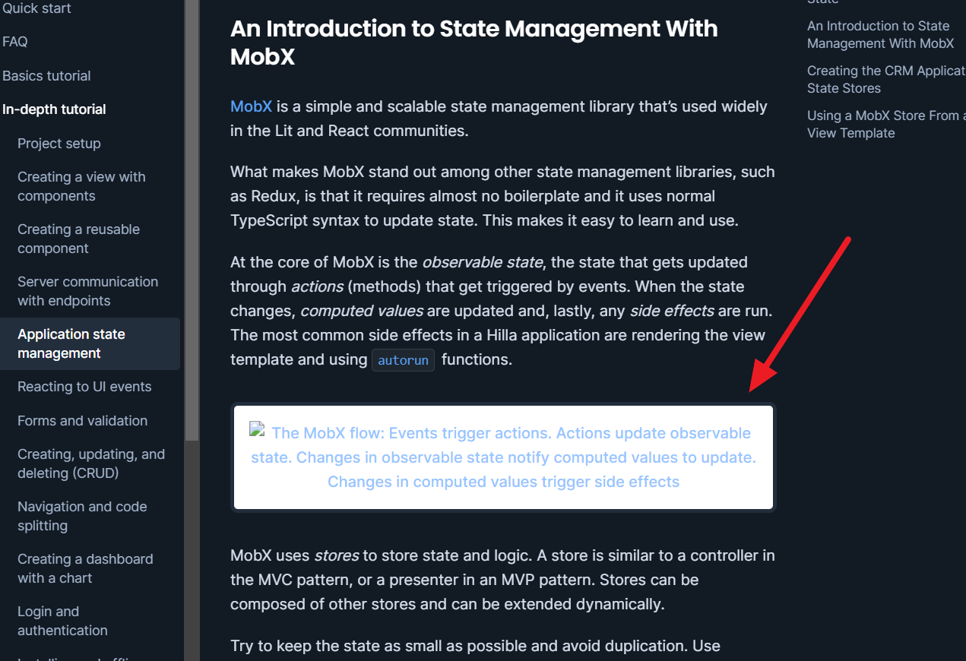966x661 pixels.
Task: Open 'Reacting to UI events'
Action: [x=84, y=386]
